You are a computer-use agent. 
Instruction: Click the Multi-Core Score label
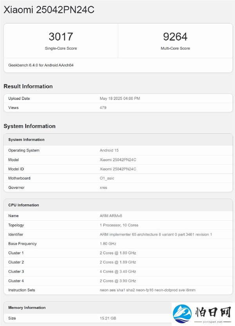pyautogui.click(x=175, y=48)
